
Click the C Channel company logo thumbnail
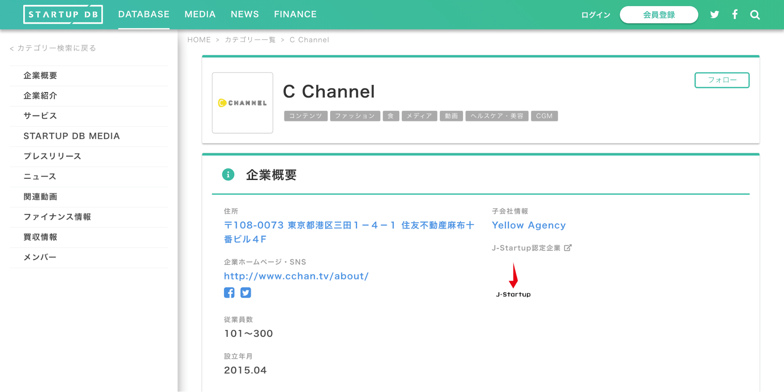[x=243, y=103]
